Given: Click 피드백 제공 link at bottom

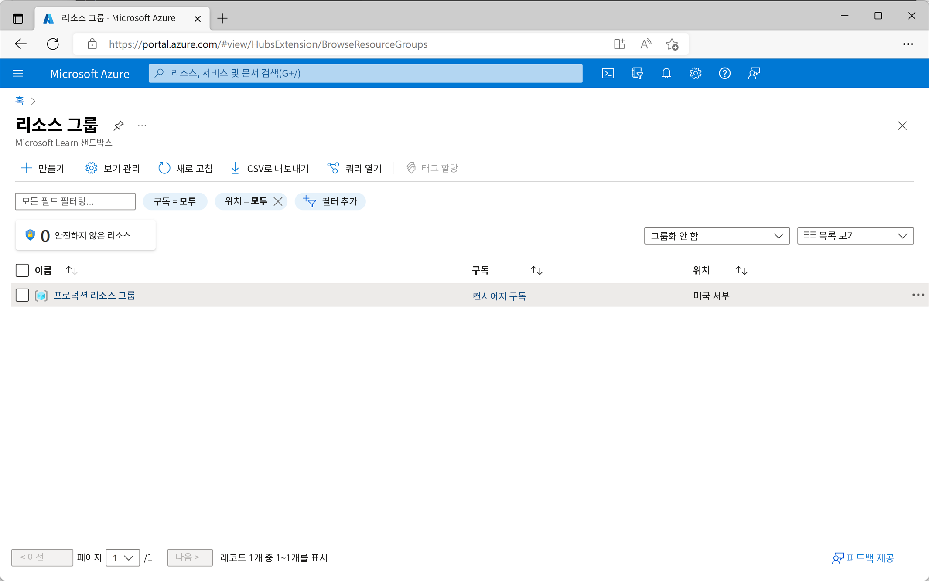Looking at the screenshot, I should coord(863,558).
